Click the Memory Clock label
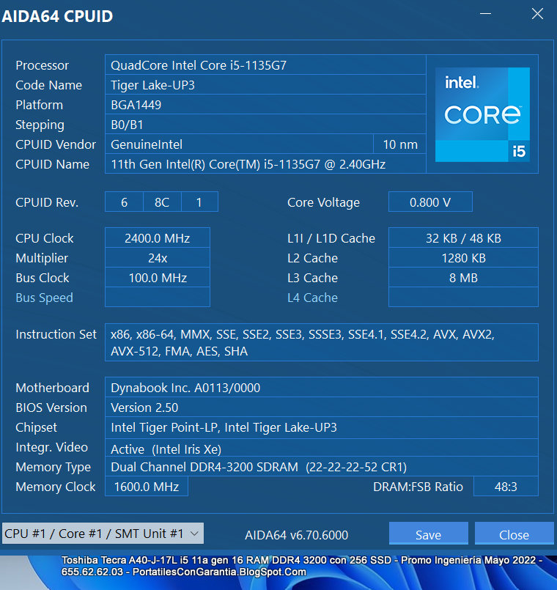The width and height of the screenshot is (557, 590). (55, 487)
